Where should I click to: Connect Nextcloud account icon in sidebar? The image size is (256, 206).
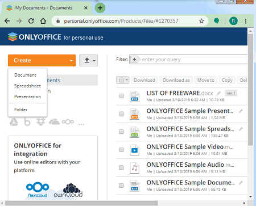68,122
